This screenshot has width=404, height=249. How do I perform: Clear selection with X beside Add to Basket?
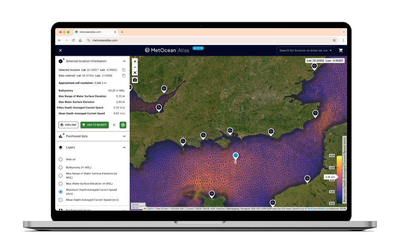tap(114, 125)
